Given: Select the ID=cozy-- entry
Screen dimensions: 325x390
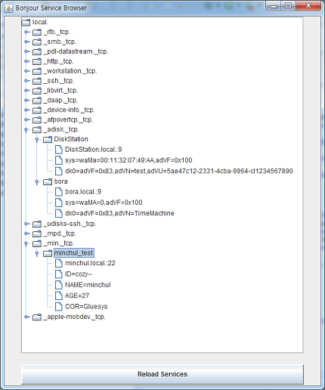Looking at the screenshot, I should pyautogui.click(x=79, y=274).
